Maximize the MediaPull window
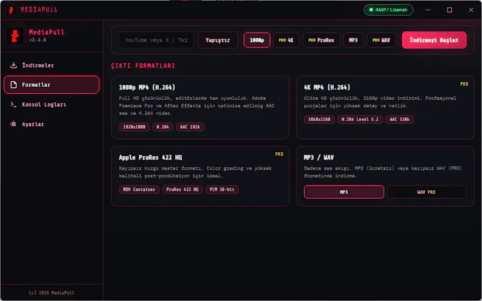The width and height of the screenshot is (482, 301). [x=449, y=10]
